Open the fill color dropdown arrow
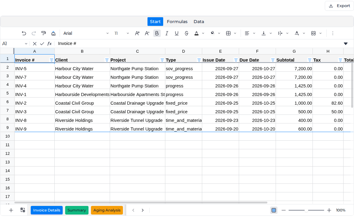The width and height of the screenshot is (354, 217). coord(219,33)
